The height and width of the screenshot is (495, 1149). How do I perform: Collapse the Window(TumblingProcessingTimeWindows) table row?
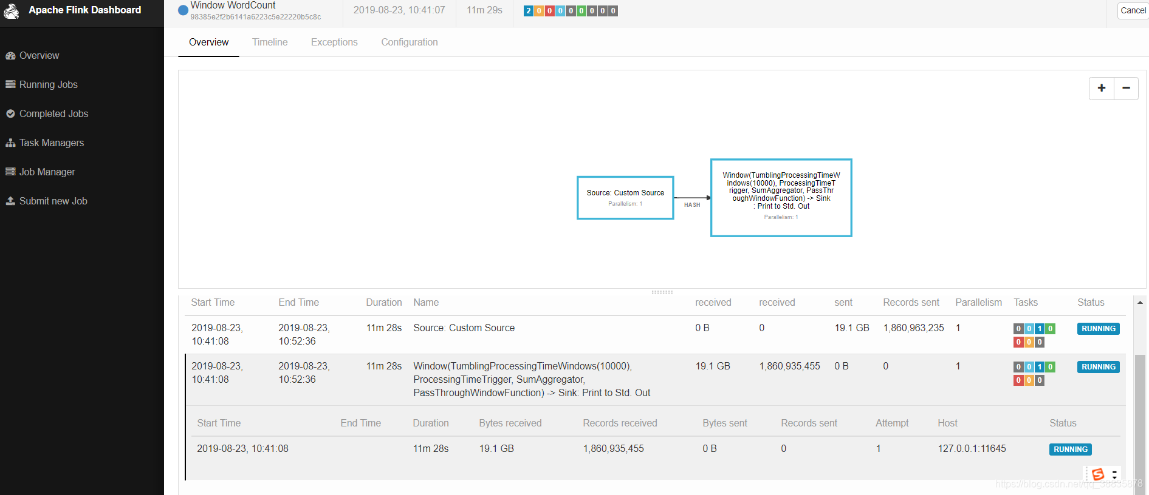click(655, 380)
